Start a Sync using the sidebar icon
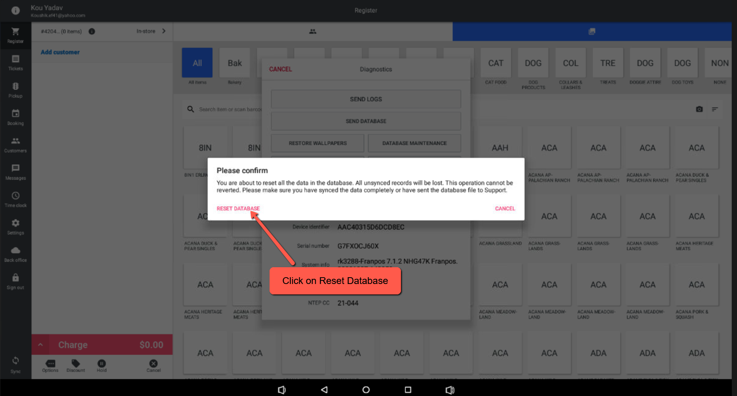Viewport: 737px width, 396px height. [x=15, y=362]
